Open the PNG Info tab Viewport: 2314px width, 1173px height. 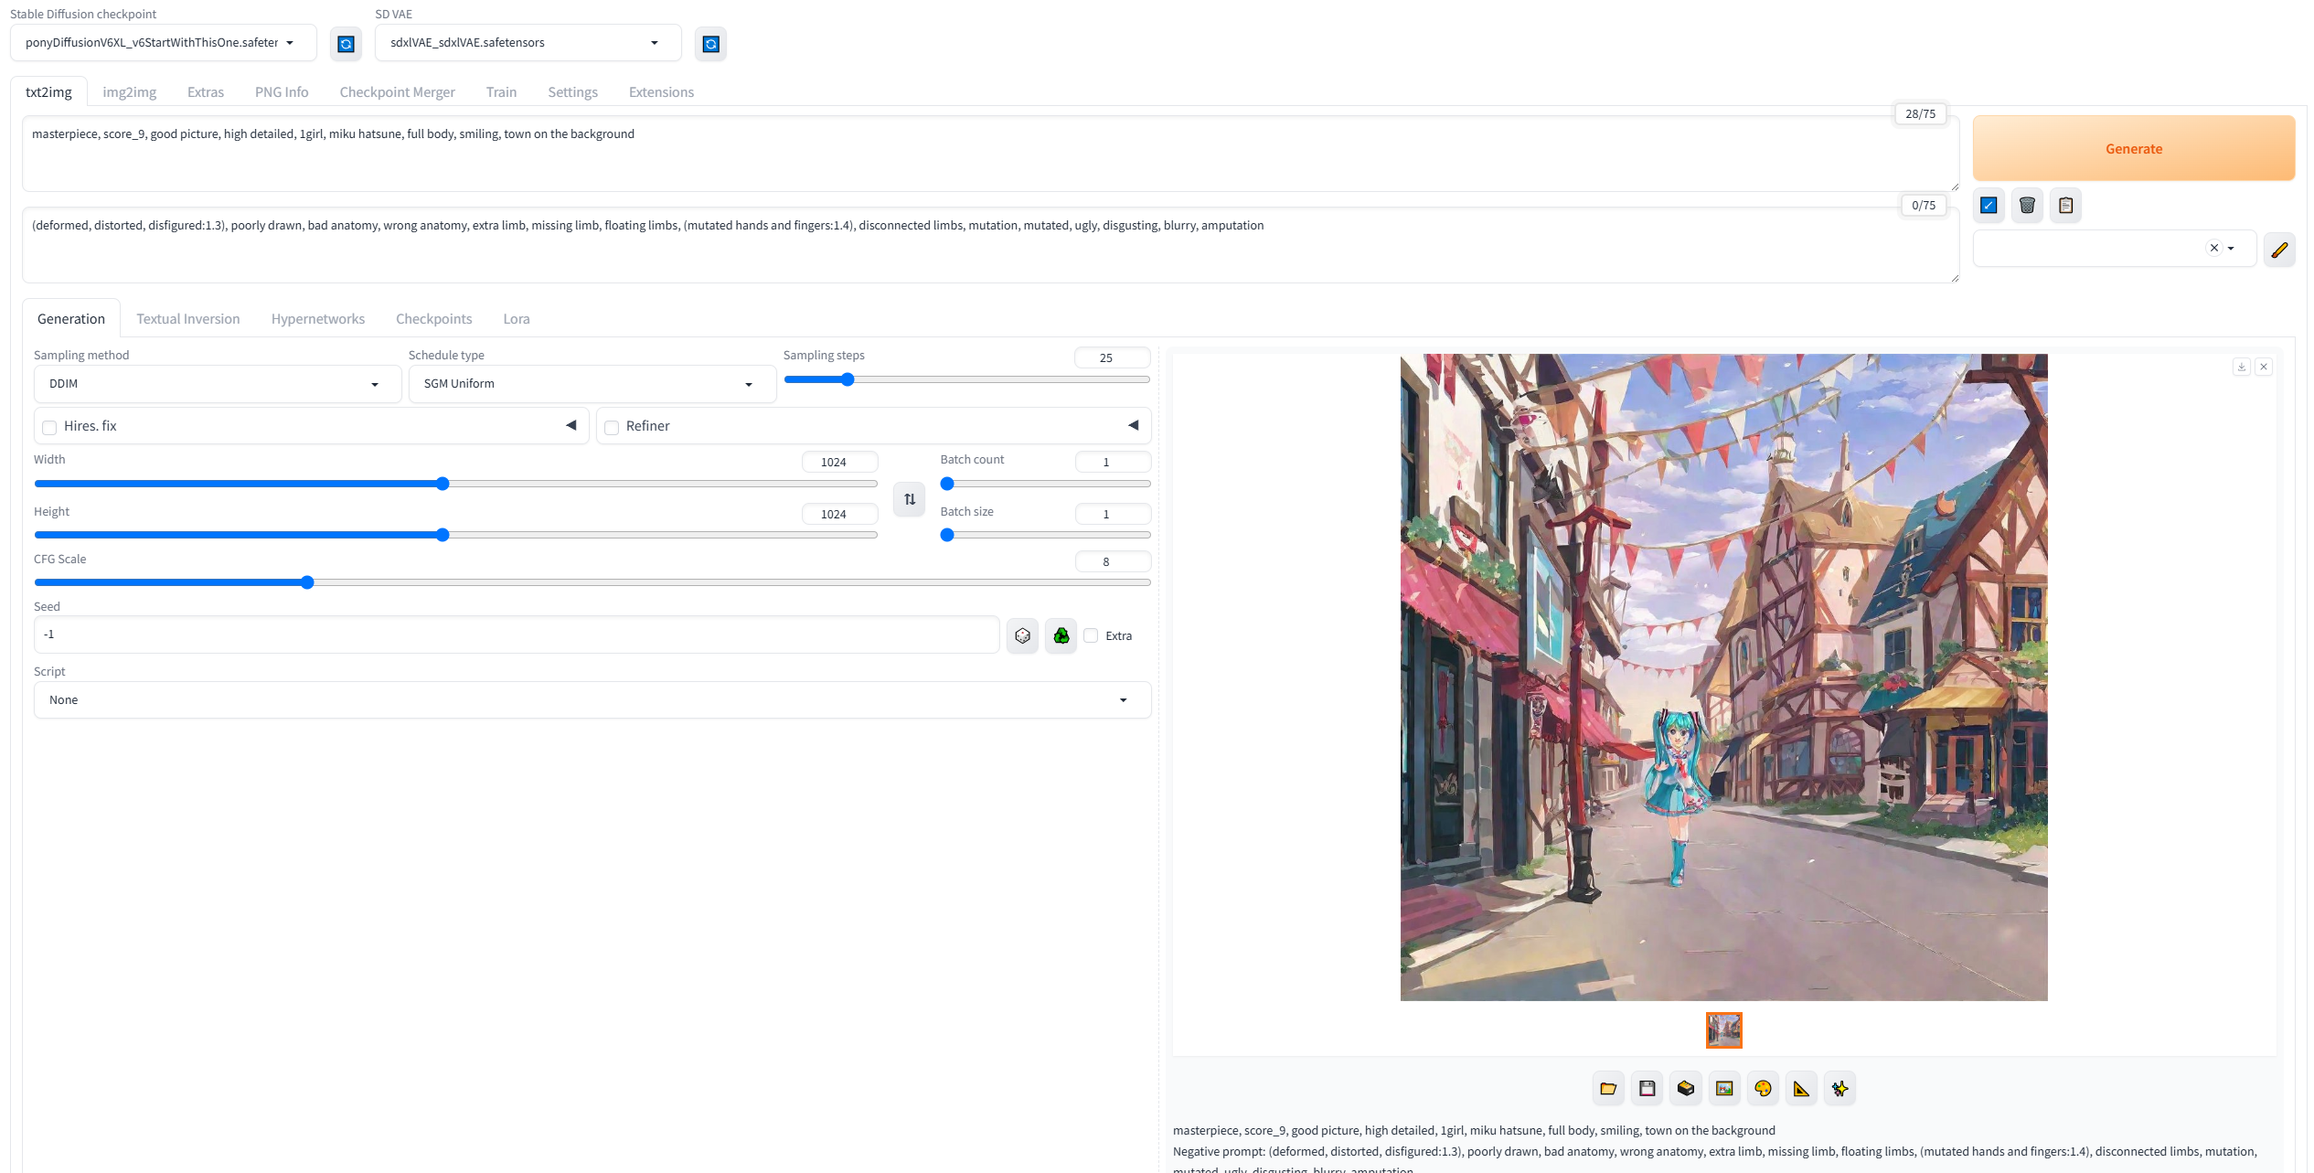point(282,92)
